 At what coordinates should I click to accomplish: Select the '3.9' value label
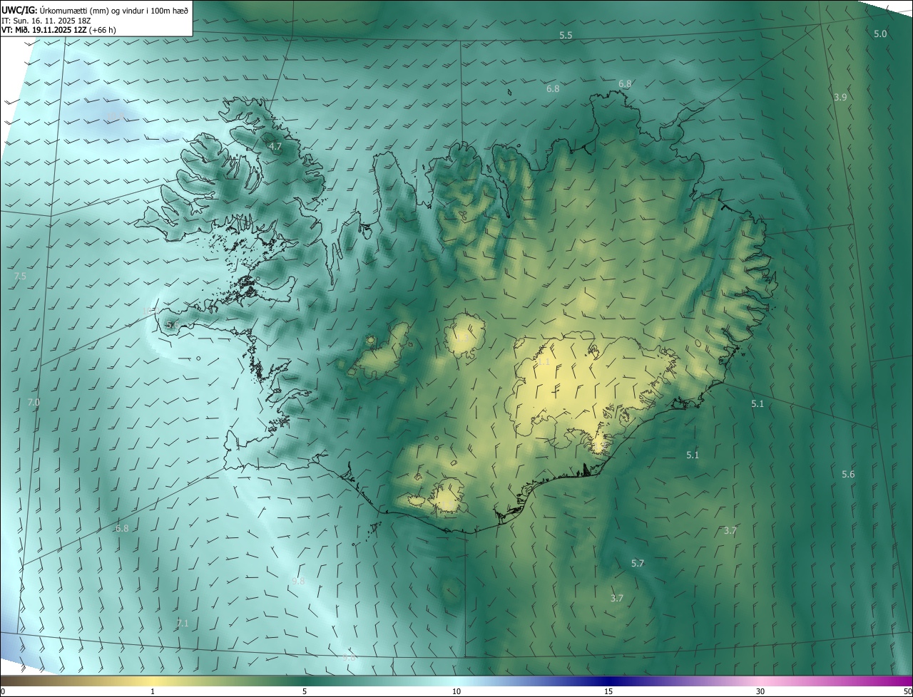click(840, 97)
